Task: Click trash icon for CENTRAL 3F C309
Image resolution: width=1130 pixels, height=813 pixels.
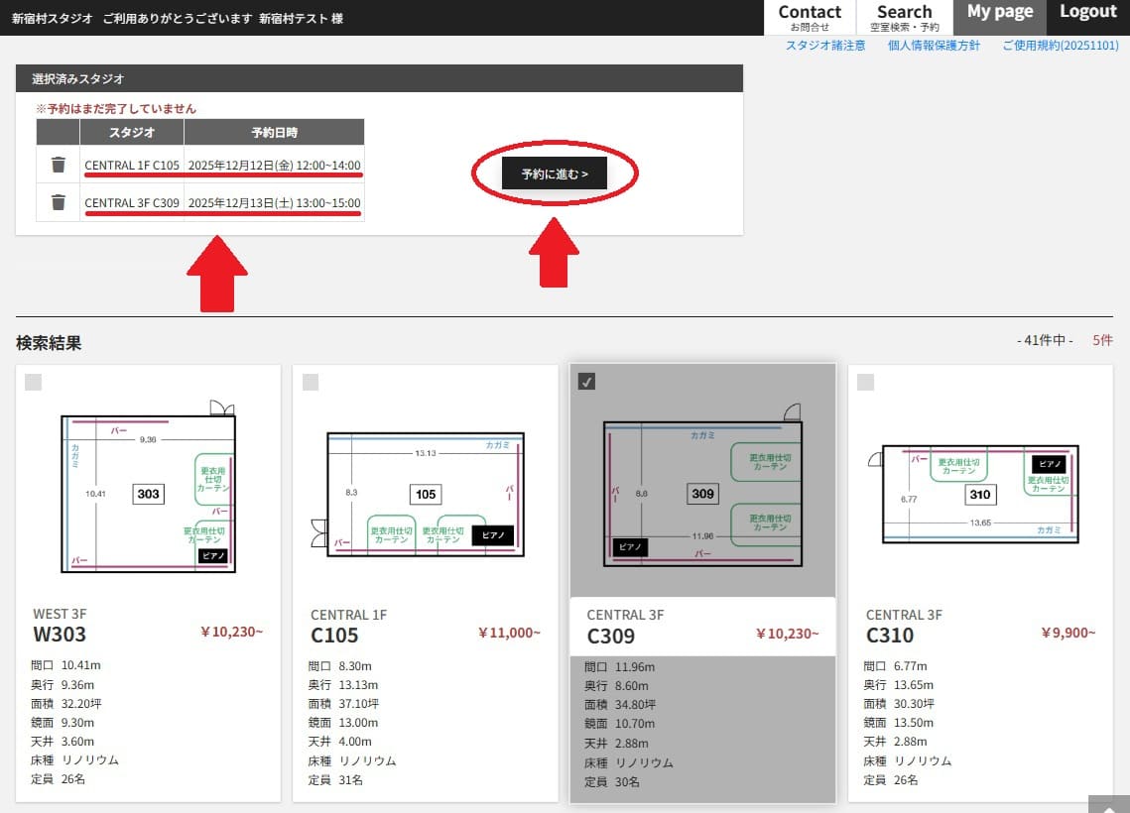Action: [x=59, y=202]
